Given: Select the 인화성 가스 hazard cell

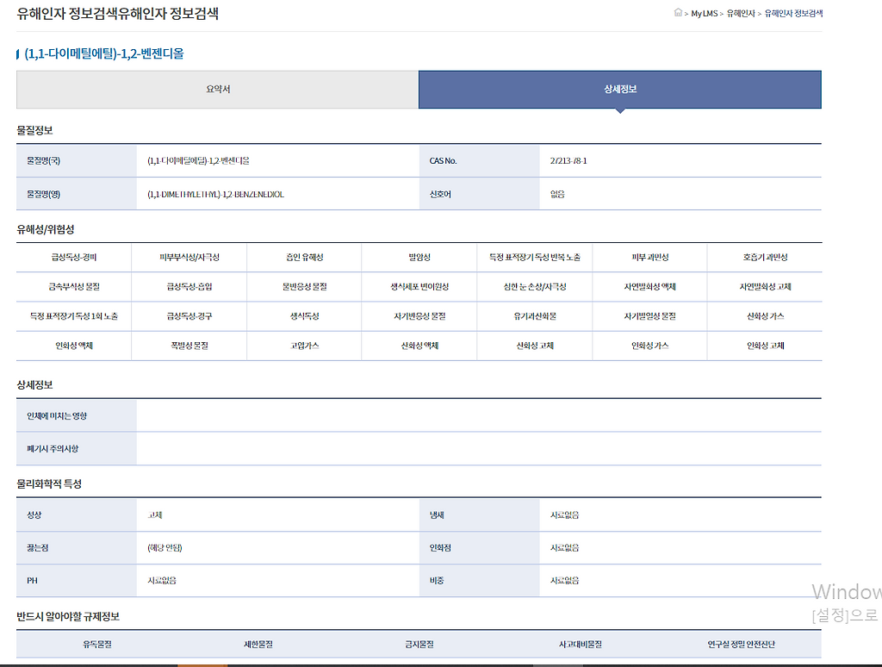Looking at the screenshot, I should (x=649, y=346).
